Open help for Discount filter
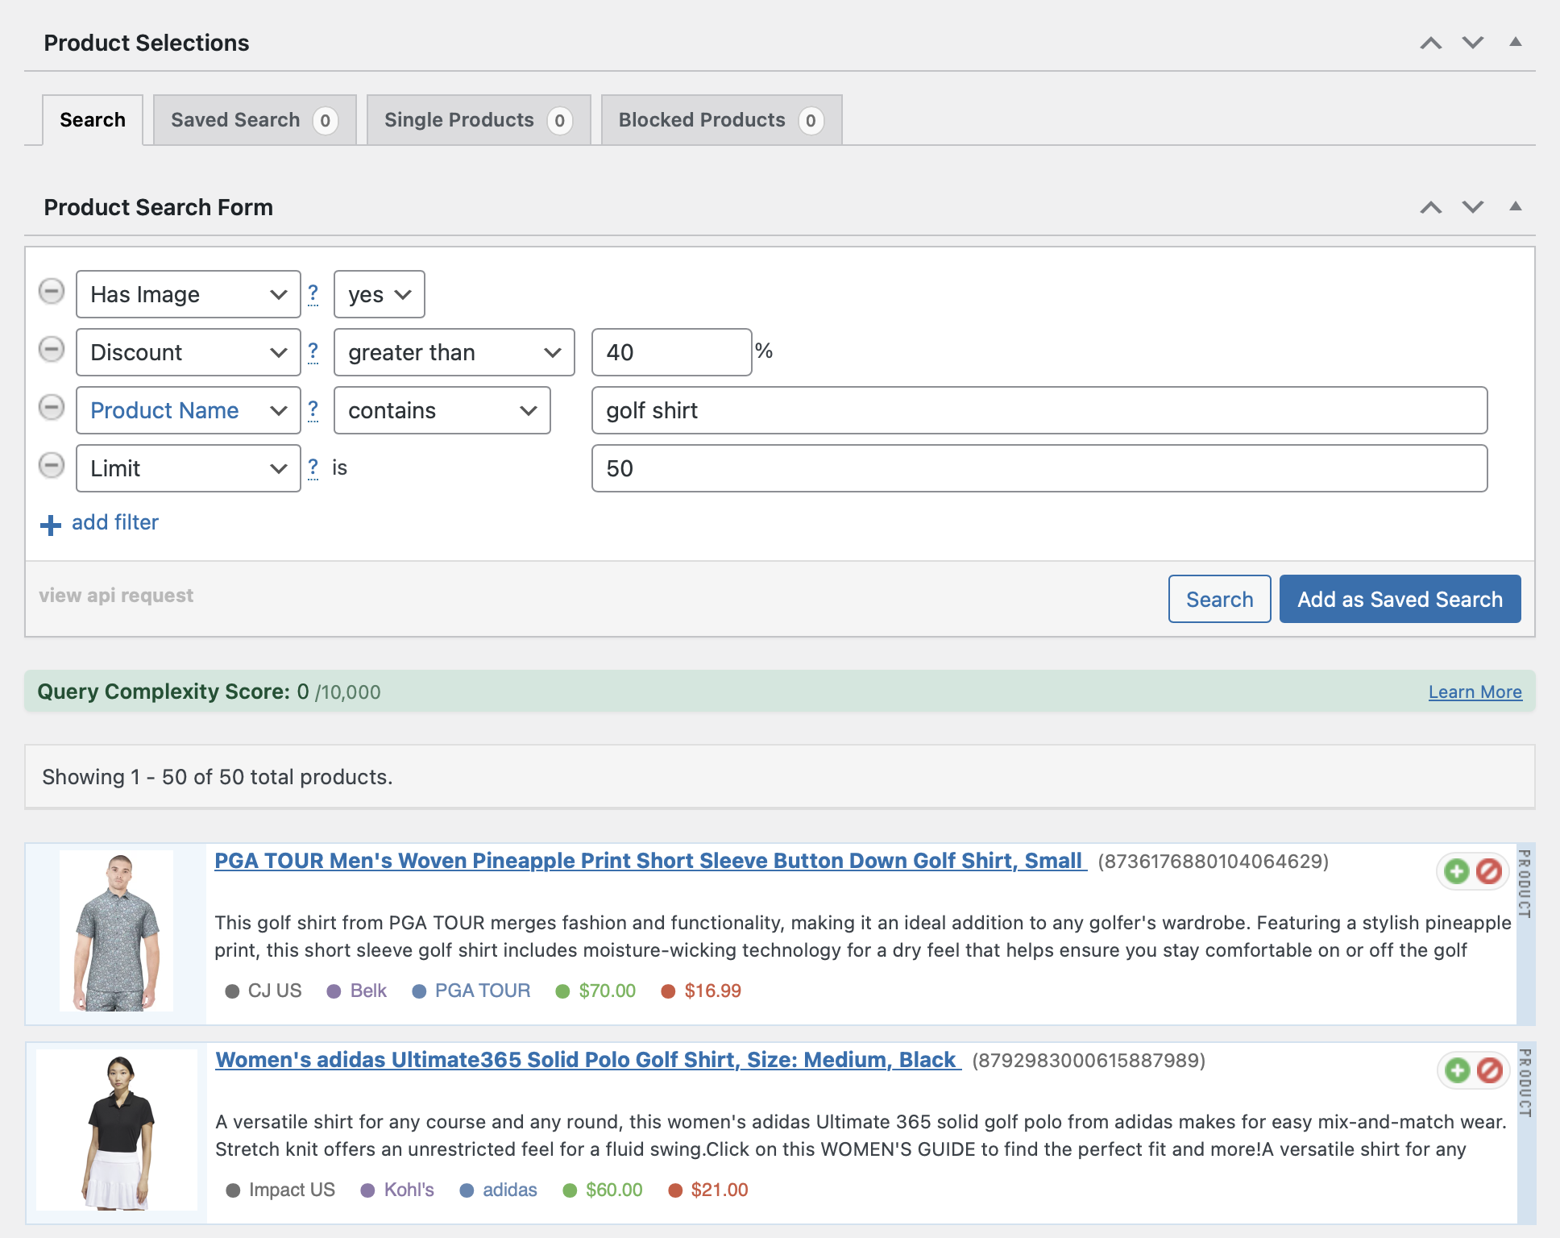Viewport: 1560px width, 1238px height. 313,351
